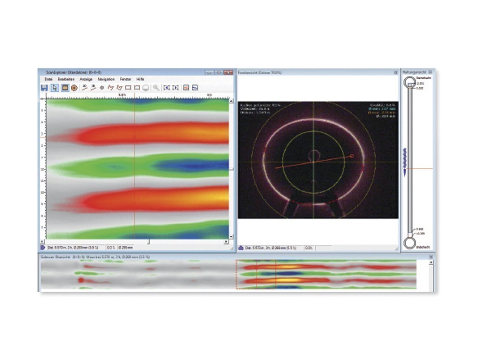
Task: Open the Anzeige menu
Action: 86,79
